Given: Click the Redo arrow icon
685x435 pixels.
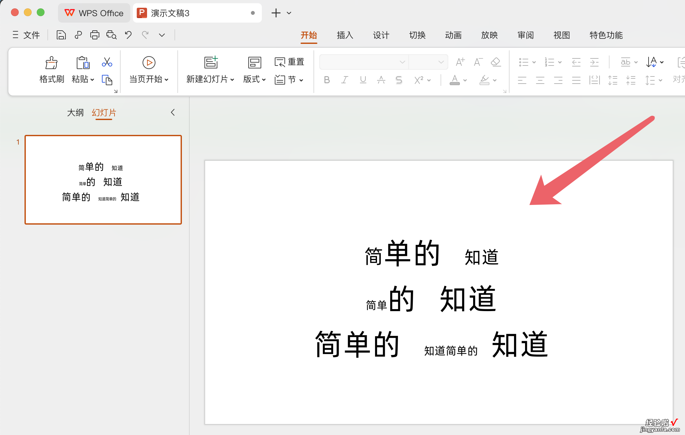Looking at the screenshot, I should (x=145, y=35).
